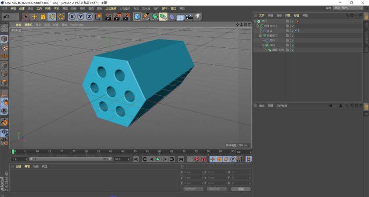Image resolution: width=369 pixels, height=197 pixels.
Task: Add a Camera object icon
Action: pyautogui.click(x=189, y=17)
